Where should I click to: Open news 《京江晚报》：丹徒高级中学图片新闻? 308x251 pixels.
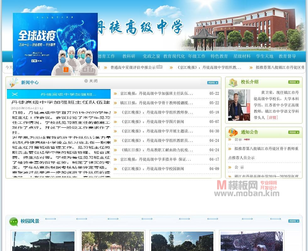(152, 122)
